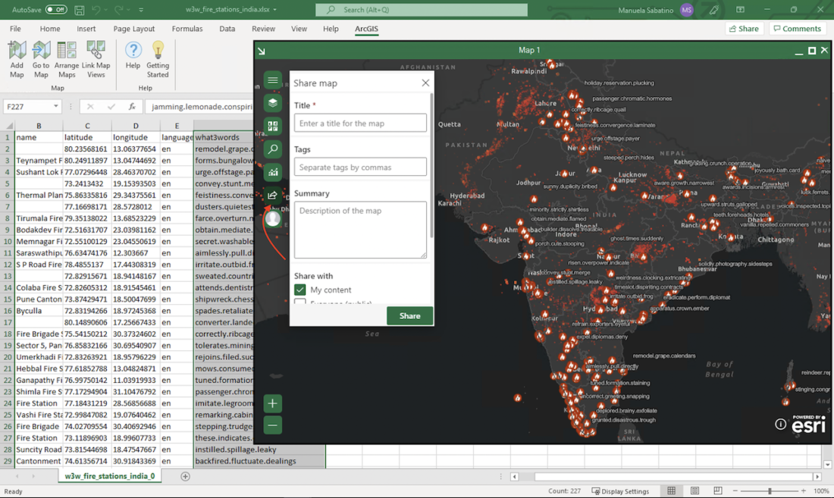The height and width of the screenshot is (498, 834).
Task: Click in the Tags input field
Action: pyautogui.click(x=360, y=167)
